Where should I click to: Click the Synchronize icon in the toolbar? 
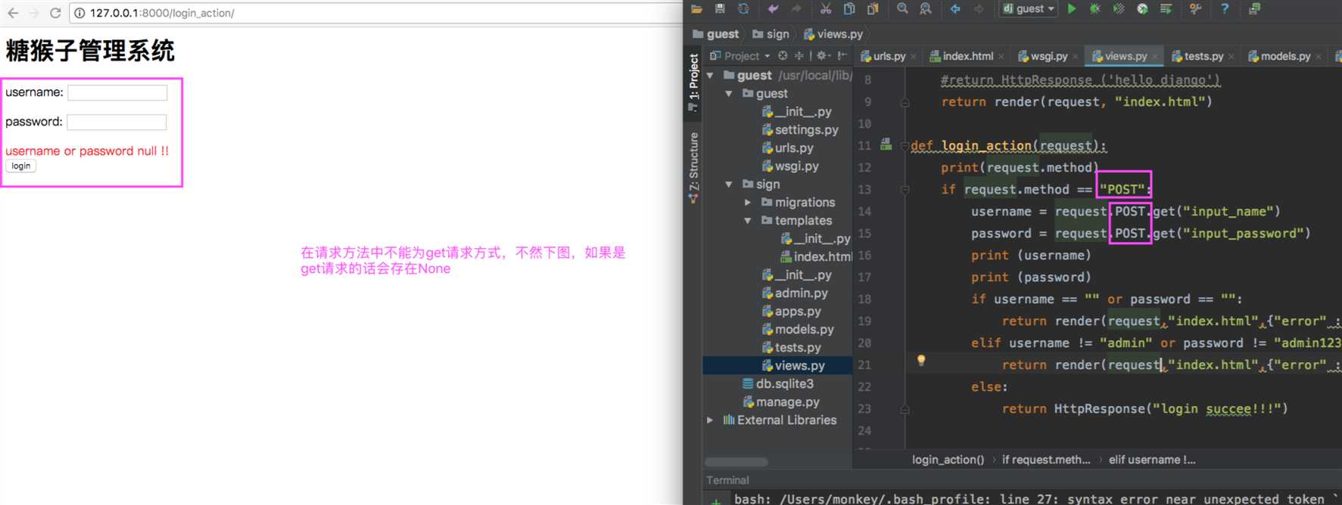tap(743, 9)
